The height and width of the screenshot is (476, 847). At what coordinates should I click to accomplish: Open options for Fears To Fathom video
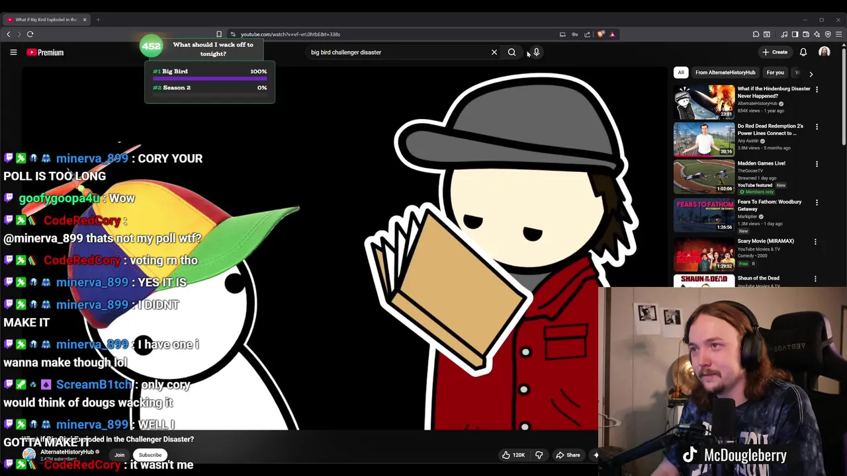pos(817,202)
